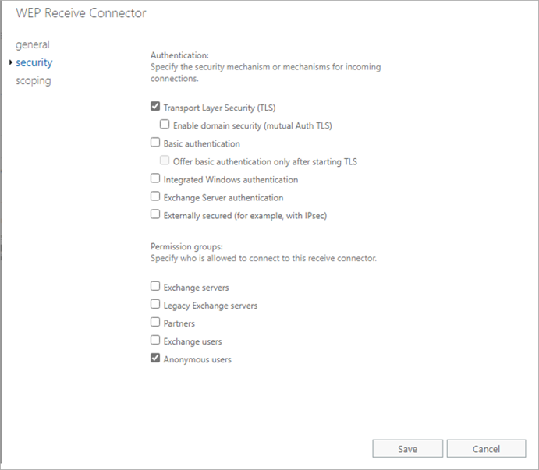This screenshot has height=470, width=539.
Task: Tick the Partners permission group
Action: tap(155, 323)
